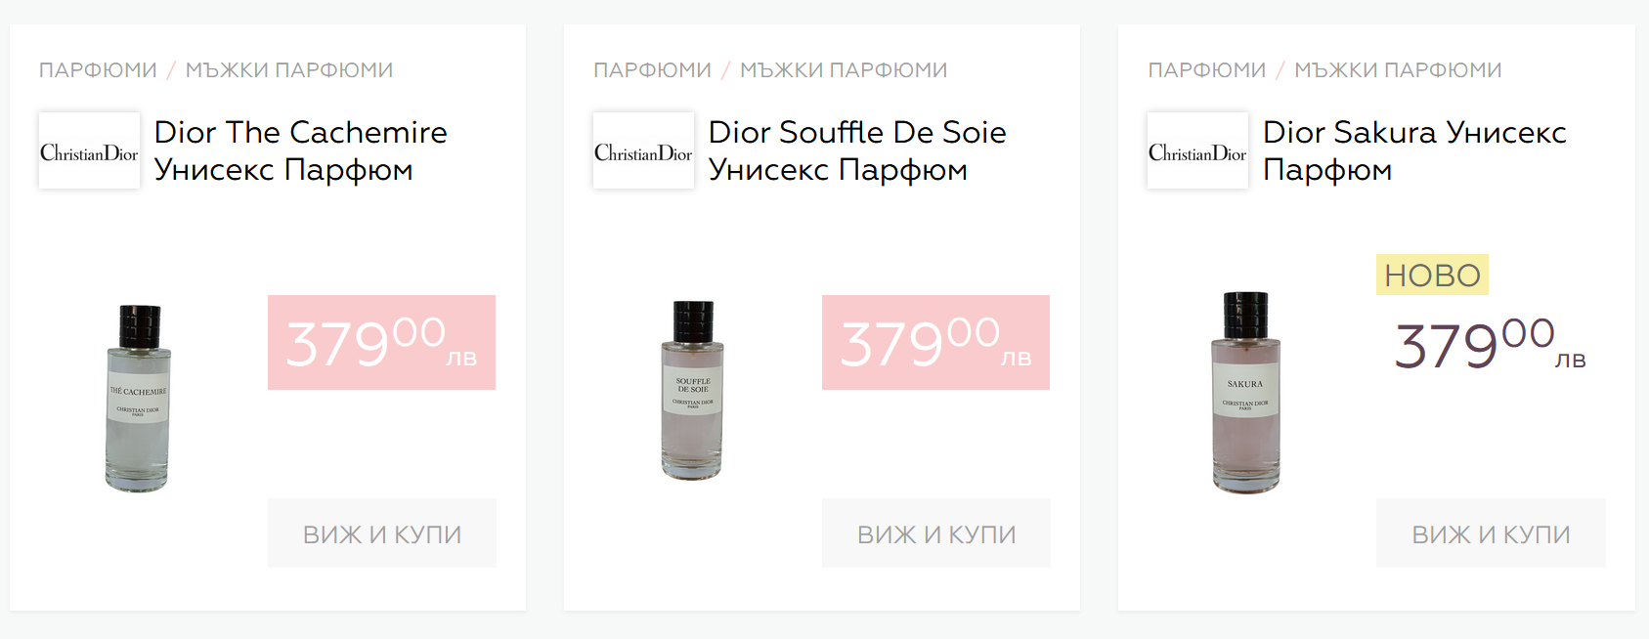Open the Dior Sakura Унисекс Парфюм title
This screenshot has width=1649, height=639.
pos(1414,150)
